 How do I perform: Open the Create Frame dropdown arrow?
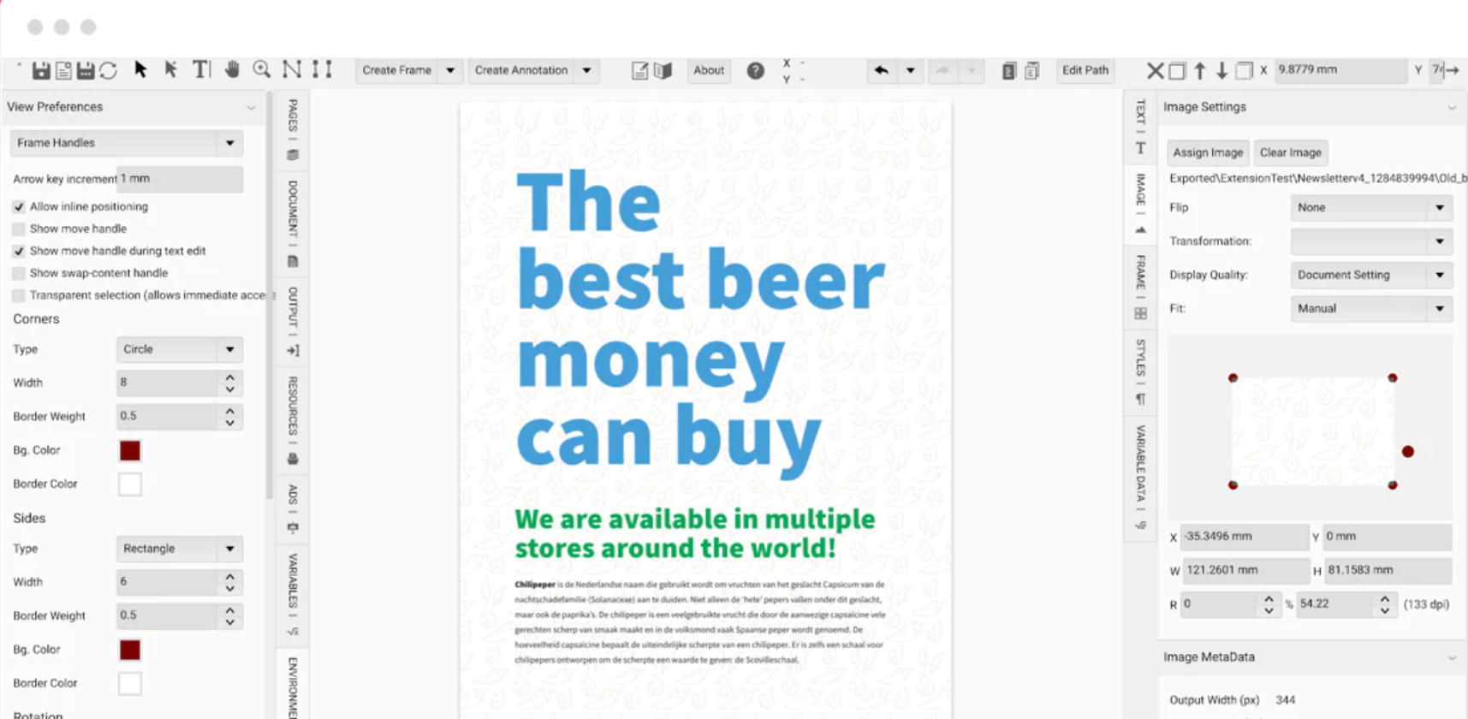[x=450, y=70]
